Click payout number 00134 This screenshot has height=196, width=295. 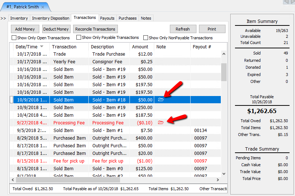point(200,130)
